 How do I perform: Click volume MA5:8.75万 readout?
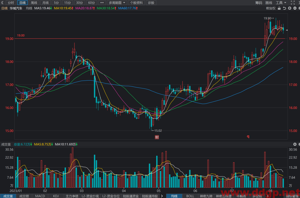click(x=44, y=144)
